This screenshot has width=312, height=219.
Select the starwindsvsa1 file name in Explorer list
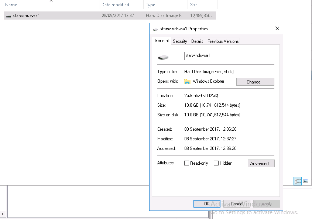[26, 16]
